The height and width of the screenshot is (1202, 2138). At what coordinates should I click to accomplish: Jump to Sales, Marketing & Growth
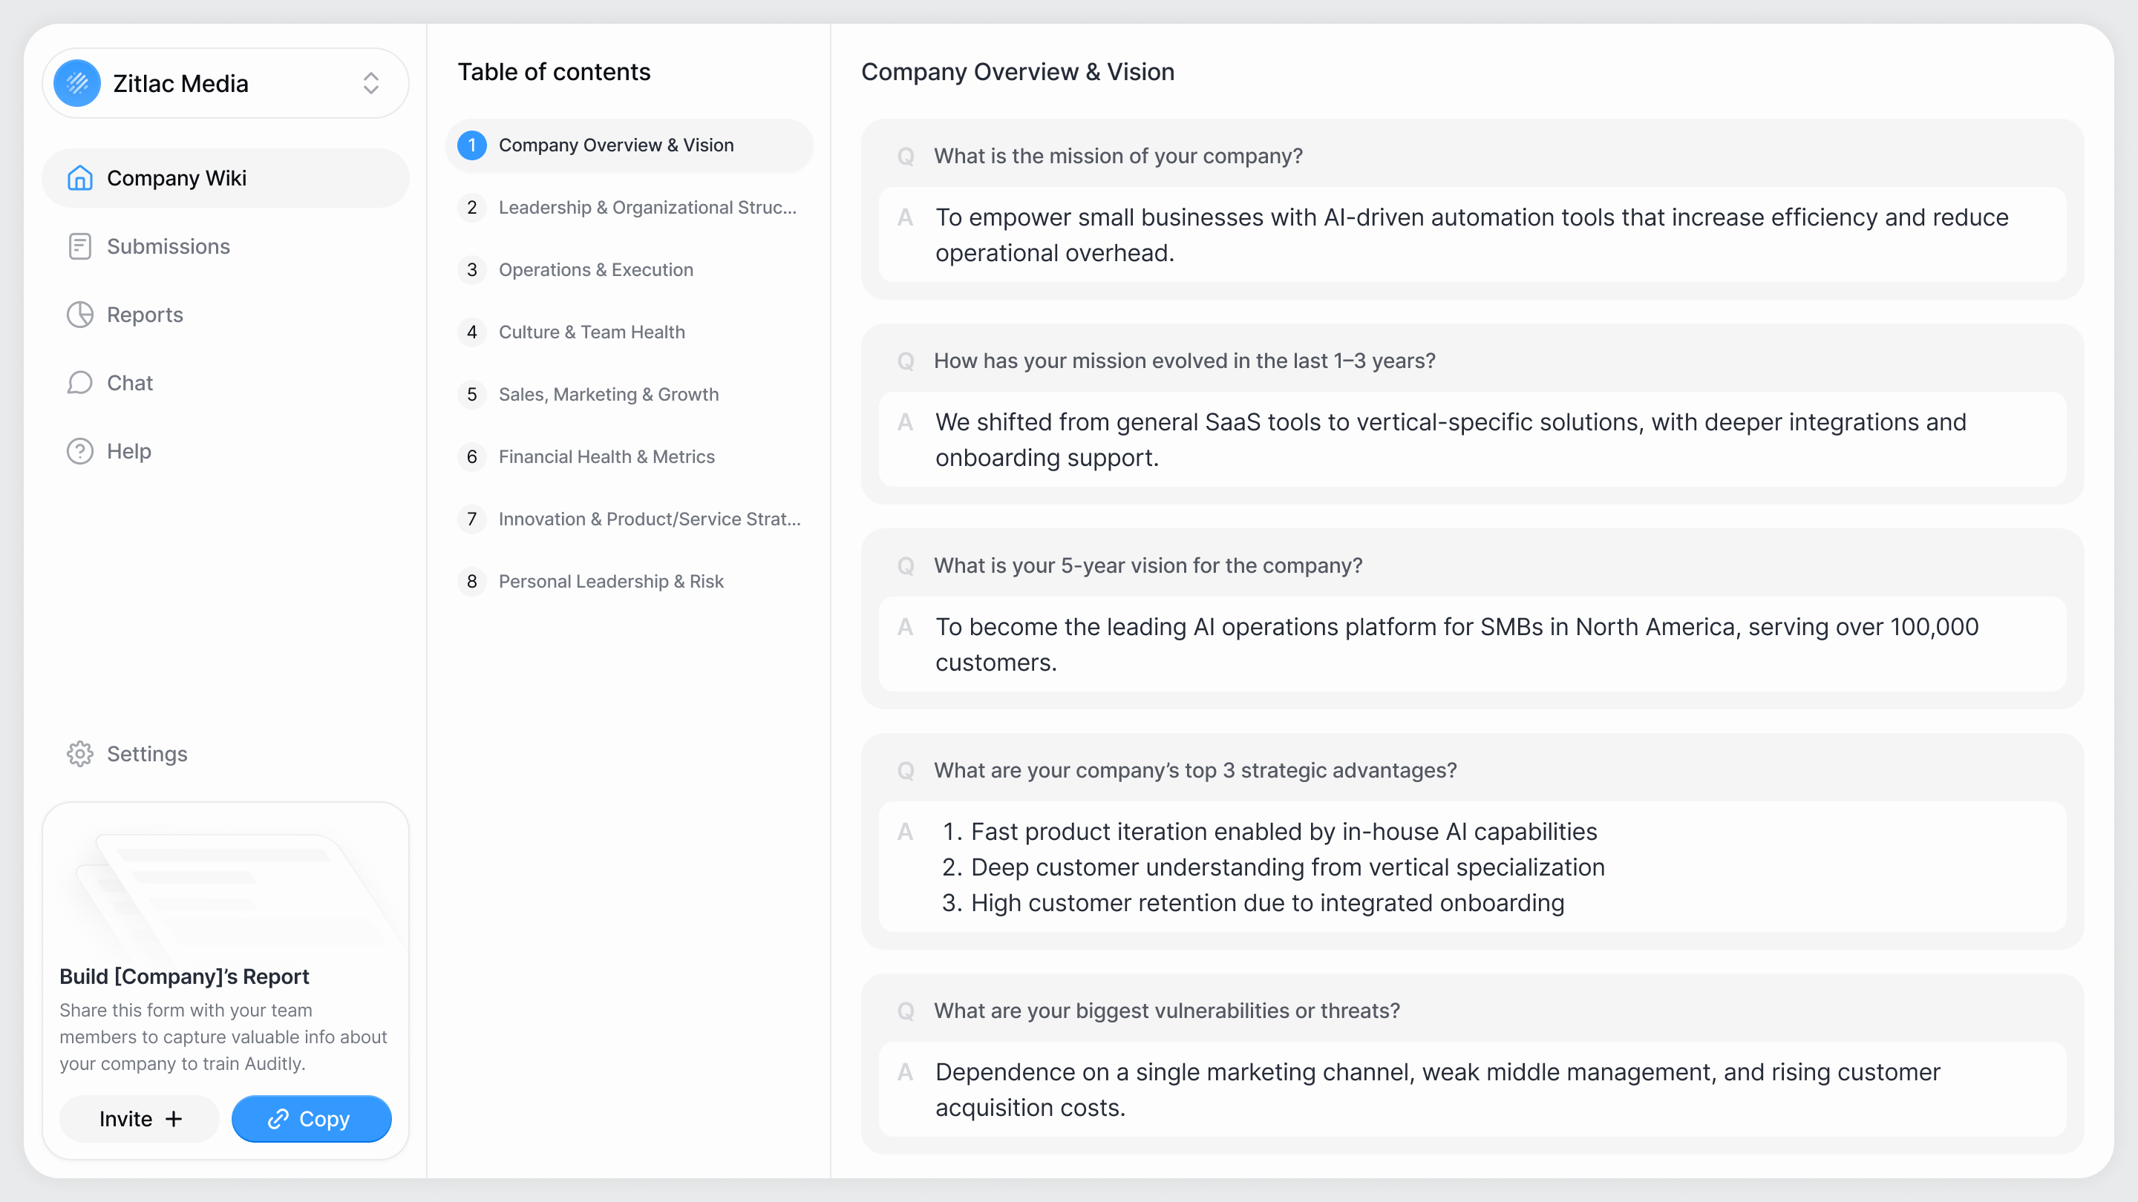click(607, 394)
